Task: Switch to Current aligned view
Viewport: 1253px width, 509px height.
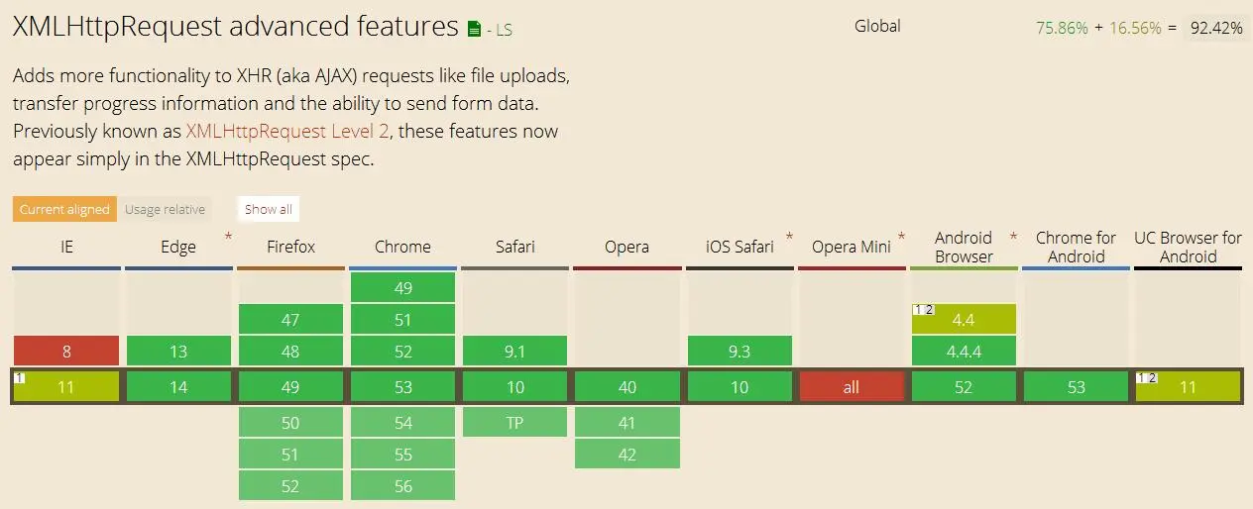Action: point(65,209)
